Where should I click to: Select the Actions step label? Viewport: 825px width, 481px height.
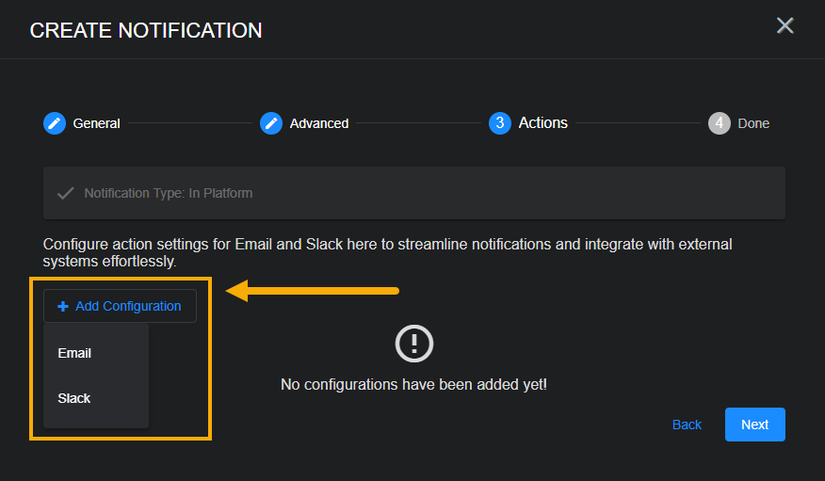pyautogui.click(x=543, y=123)
